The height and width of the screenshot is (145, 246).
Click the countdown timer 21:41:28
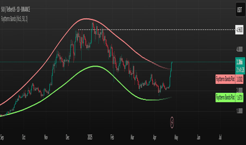[240, 70]
